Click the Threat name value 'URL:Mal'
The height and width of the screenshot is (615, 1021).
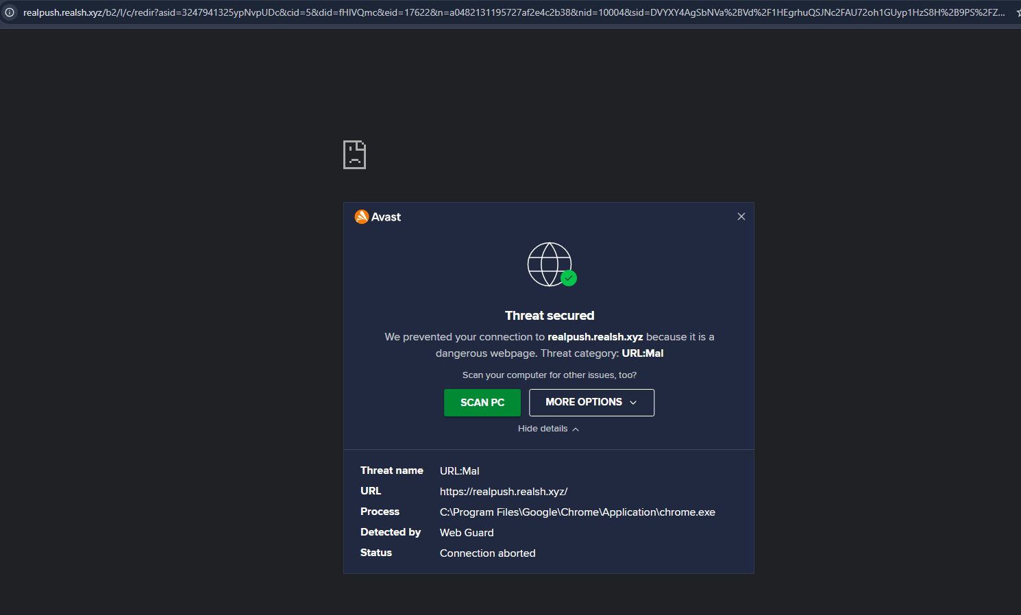(x=460, y=471)
